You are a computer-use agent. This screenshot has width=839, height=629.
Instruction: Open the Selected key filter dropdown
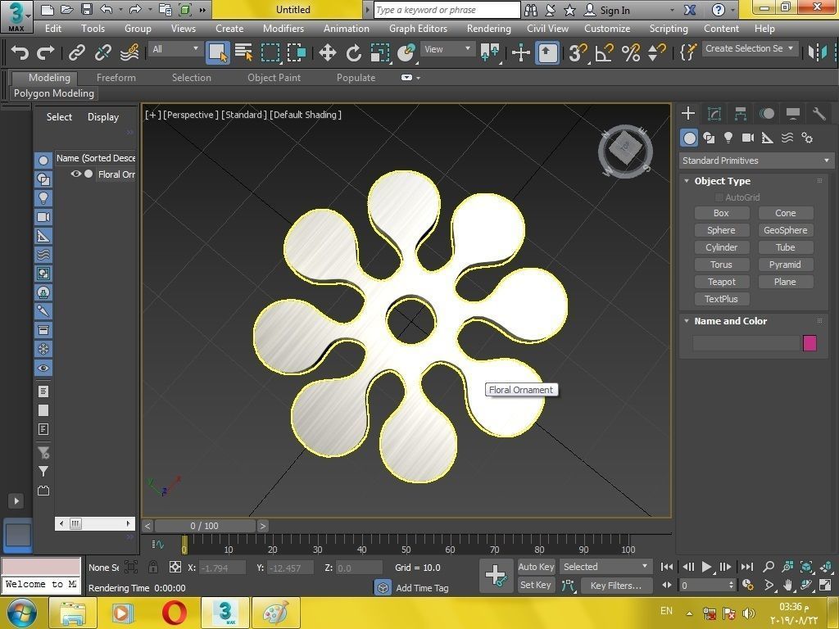(x=605, y=567)
